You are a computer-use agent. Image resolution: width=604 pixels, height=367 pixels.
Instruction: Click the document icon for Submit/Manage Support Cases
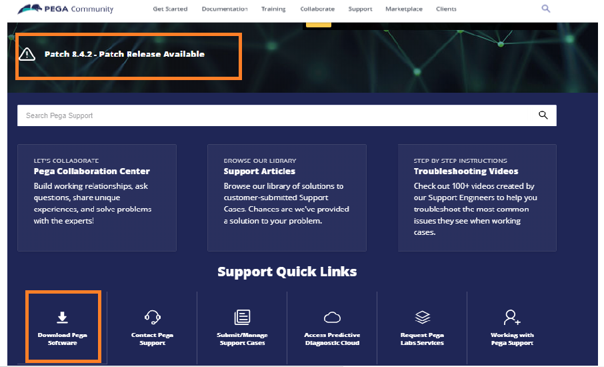tap(242, 317)
